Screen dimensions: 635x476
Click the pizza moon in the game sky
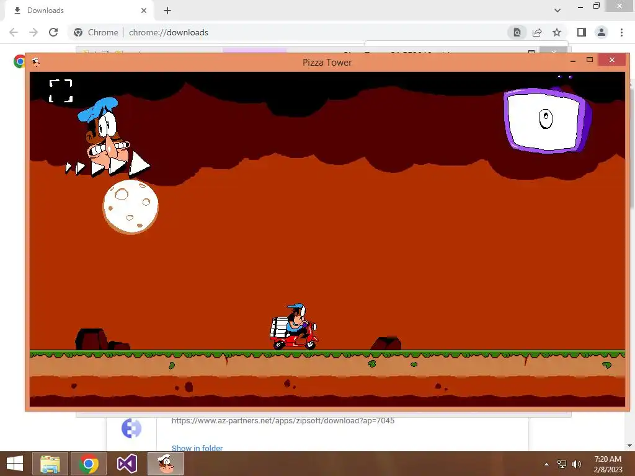coord(130,207)
